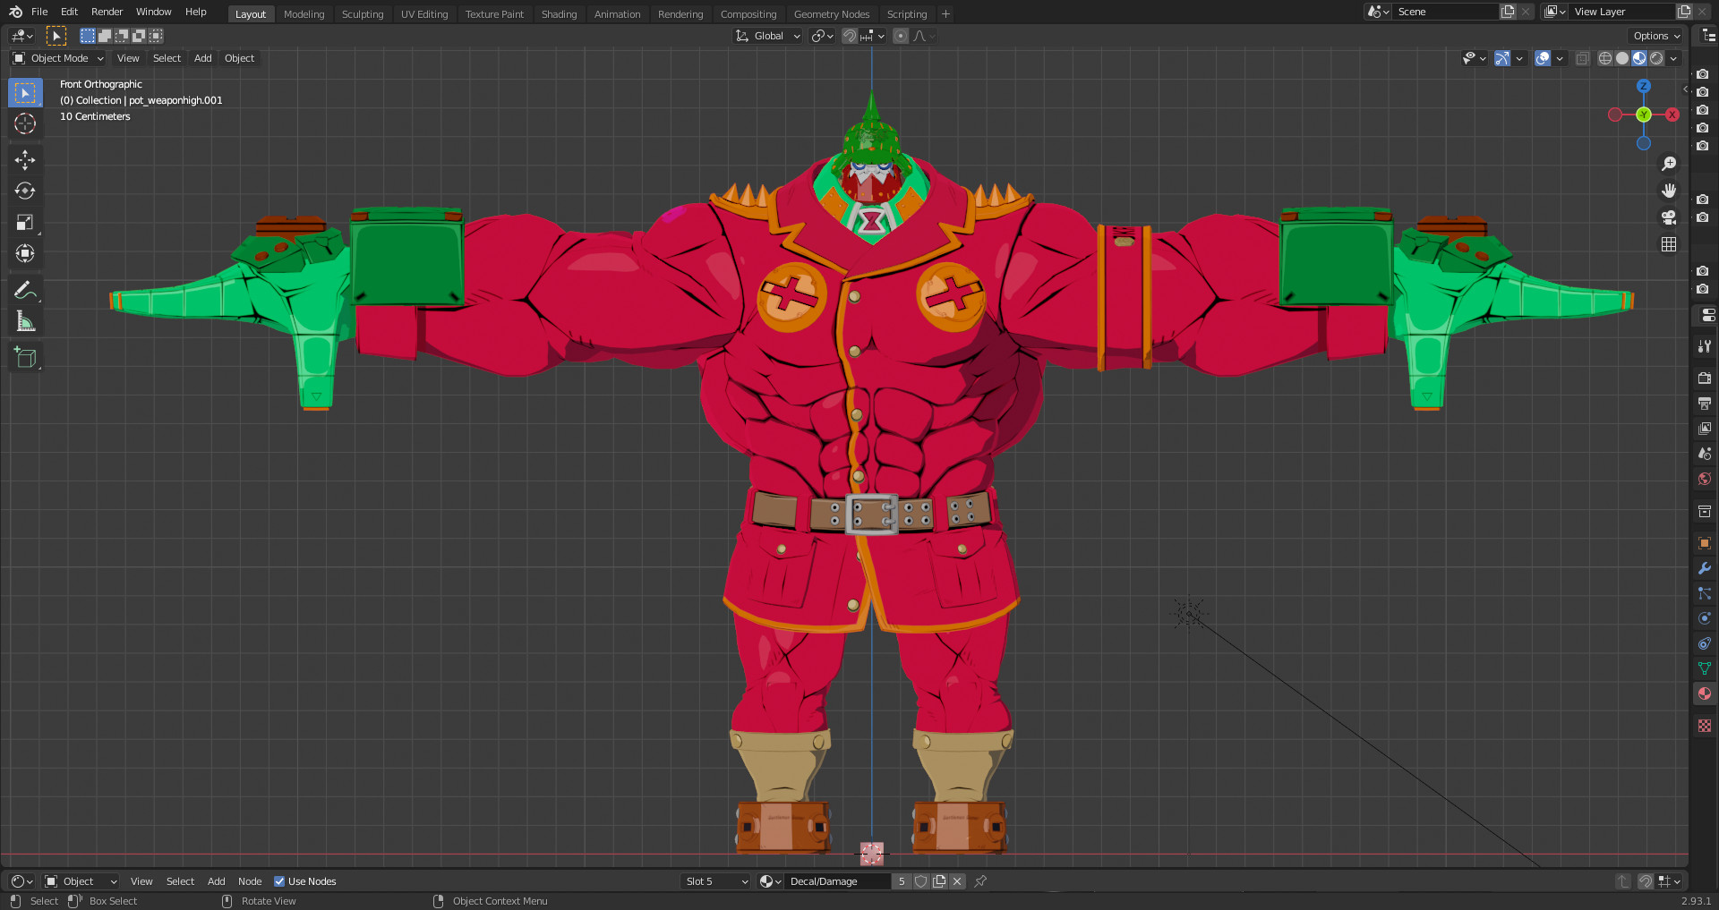Open the viewport shading options arrow
This screenshot has height=910, width=1719.
coord(1673,58)
